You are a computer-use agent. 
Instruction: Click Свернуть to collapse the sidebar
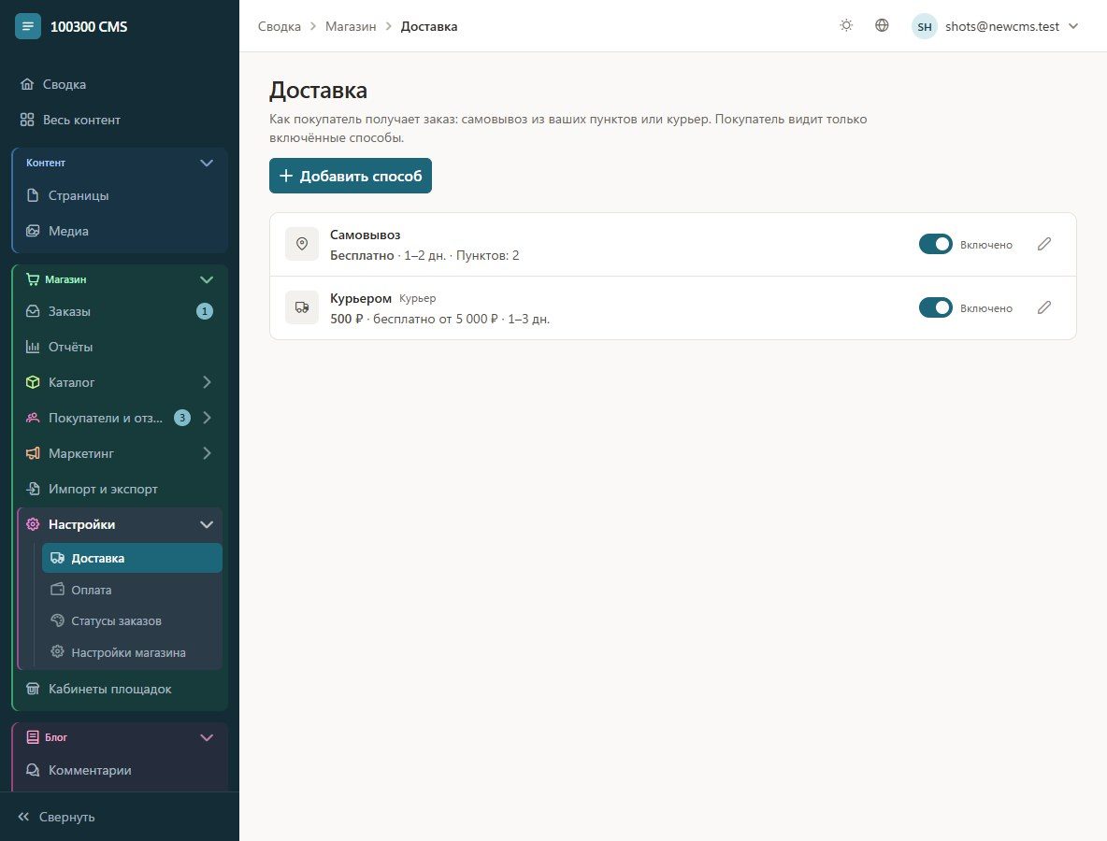56,817
